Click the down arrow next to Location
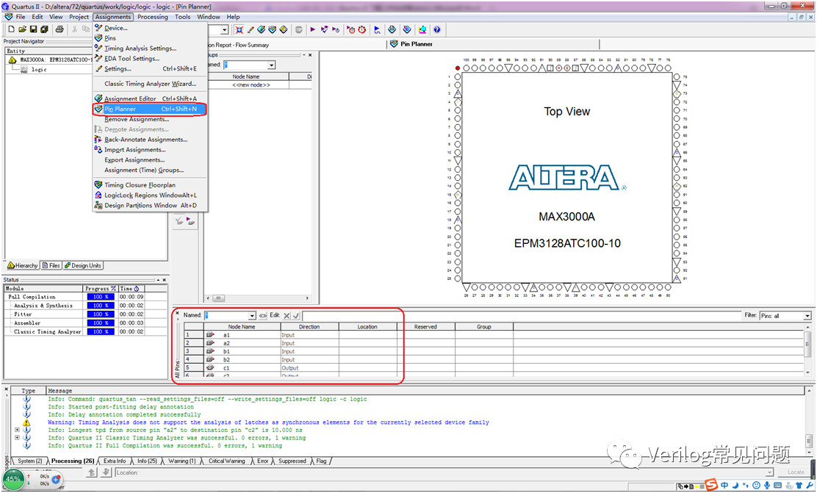 click(x=106, y=472)
